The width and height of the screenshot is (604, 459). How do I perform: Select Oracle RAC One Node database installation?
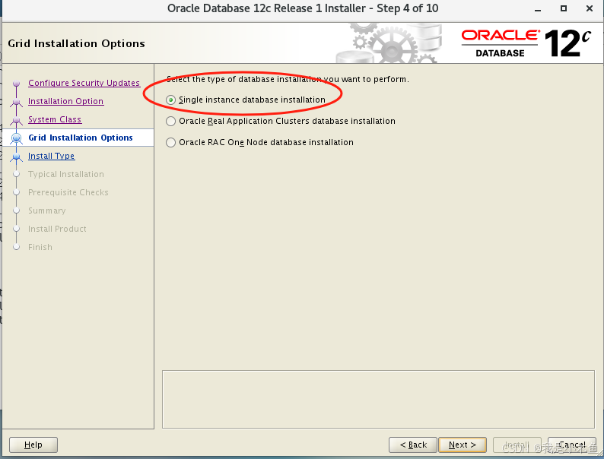pos(170,142)
